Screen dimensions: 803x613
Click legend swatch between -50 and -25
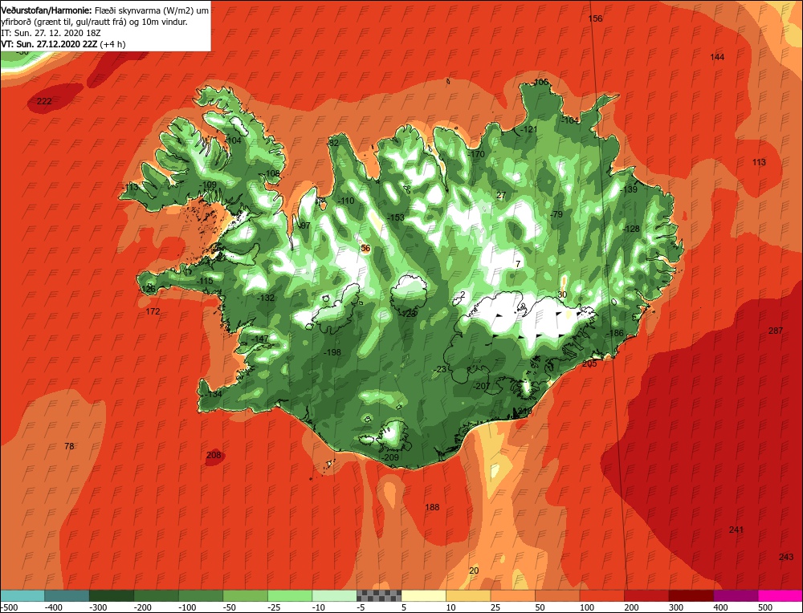(x=245, y=595)
